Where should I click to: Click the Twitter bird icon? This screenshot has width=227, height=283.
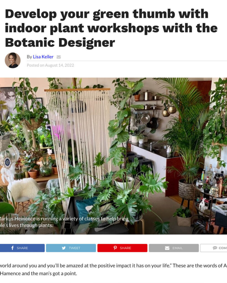(64, 248)
